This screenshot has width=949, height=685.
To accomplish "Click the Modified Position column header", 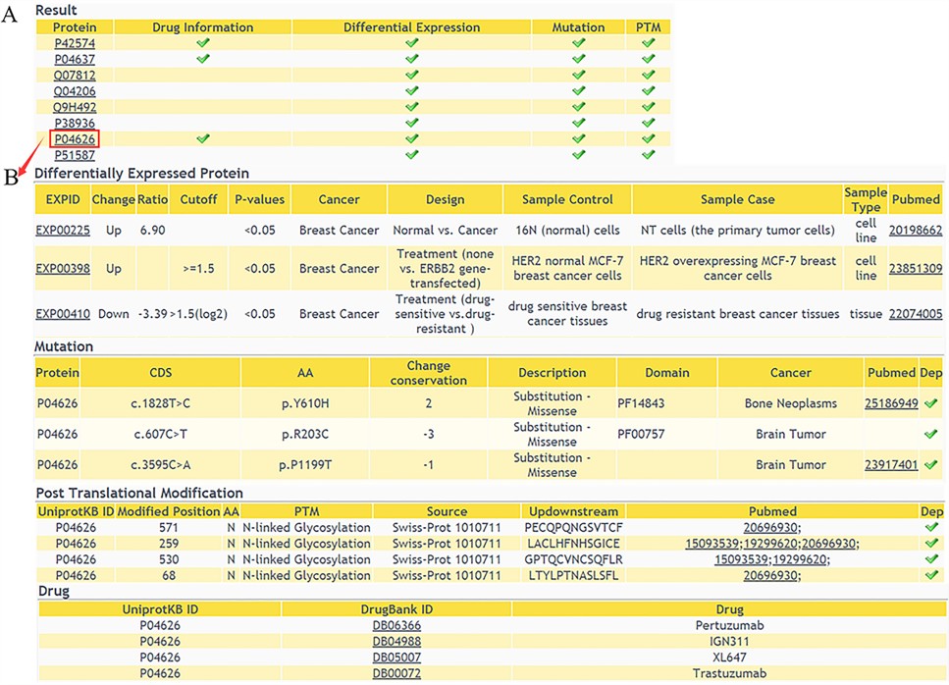I will (169, 512).
